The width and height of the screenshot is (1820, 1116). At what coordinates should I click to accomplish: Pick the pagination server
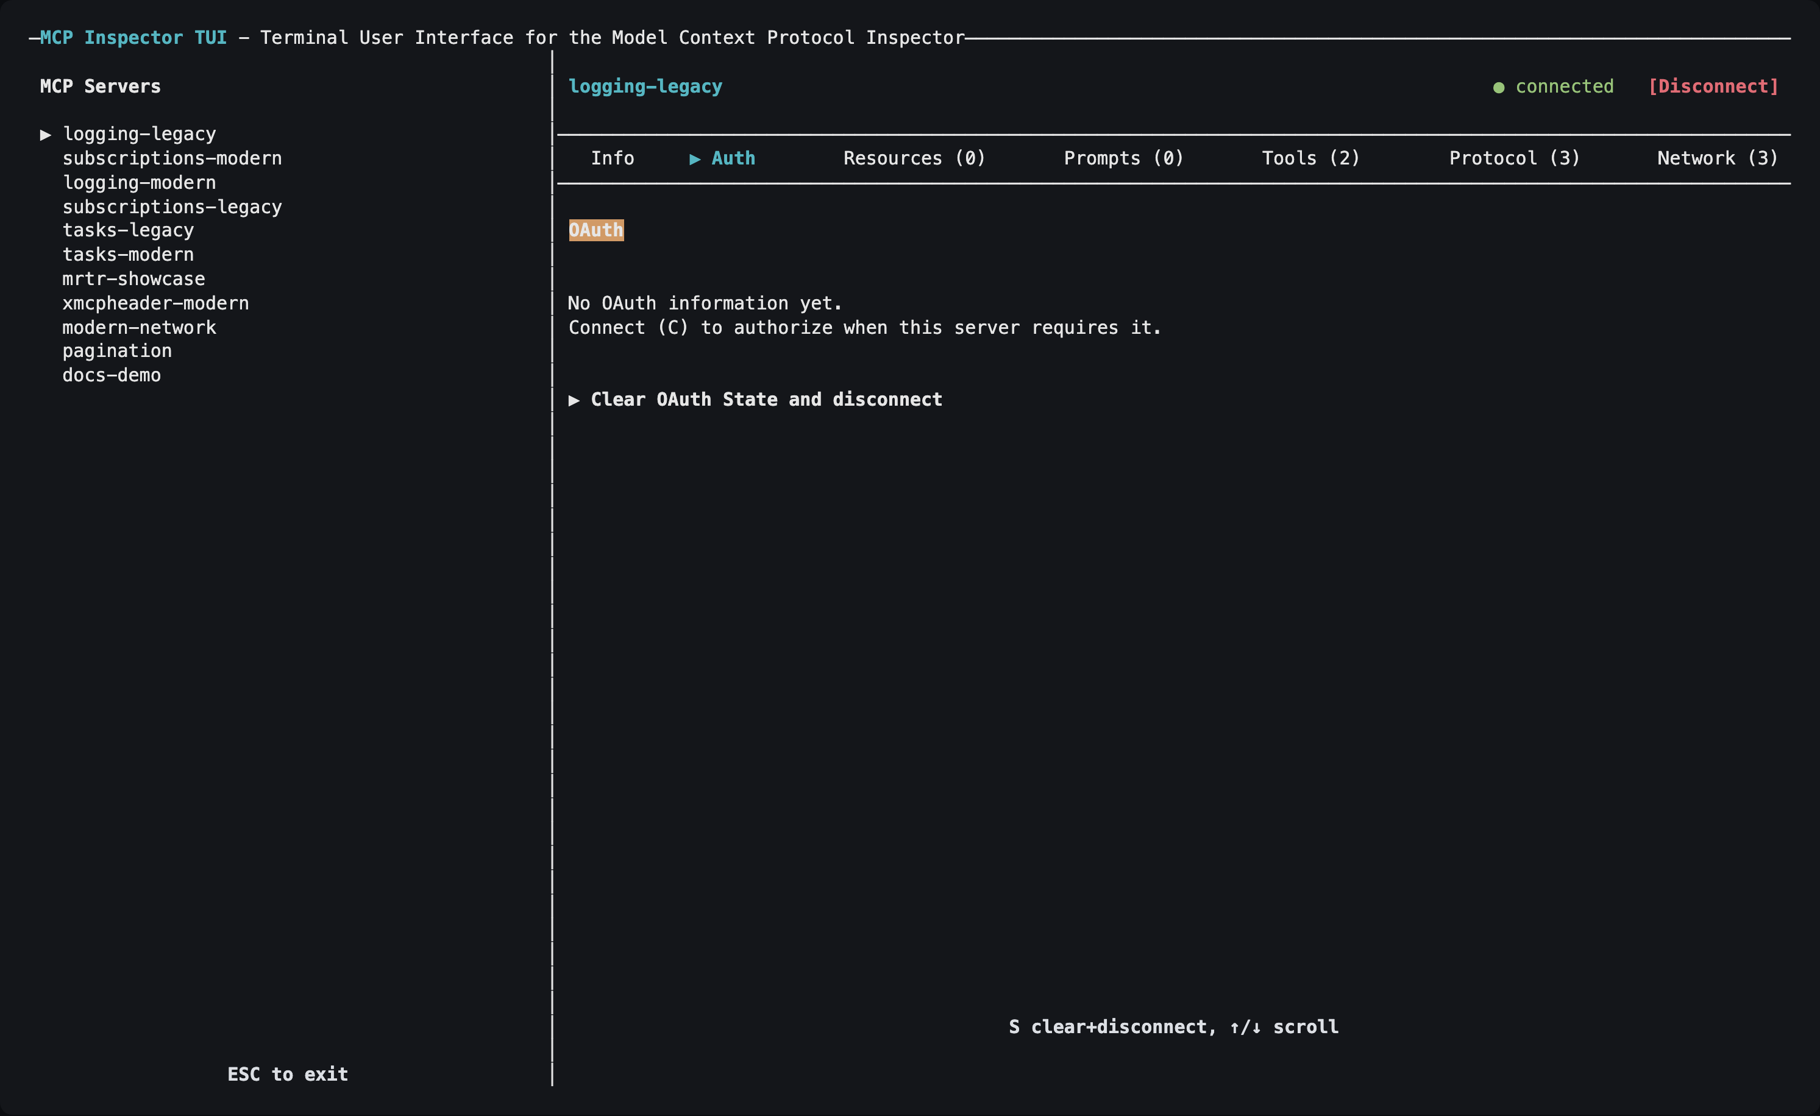click(x=116, y=351)
